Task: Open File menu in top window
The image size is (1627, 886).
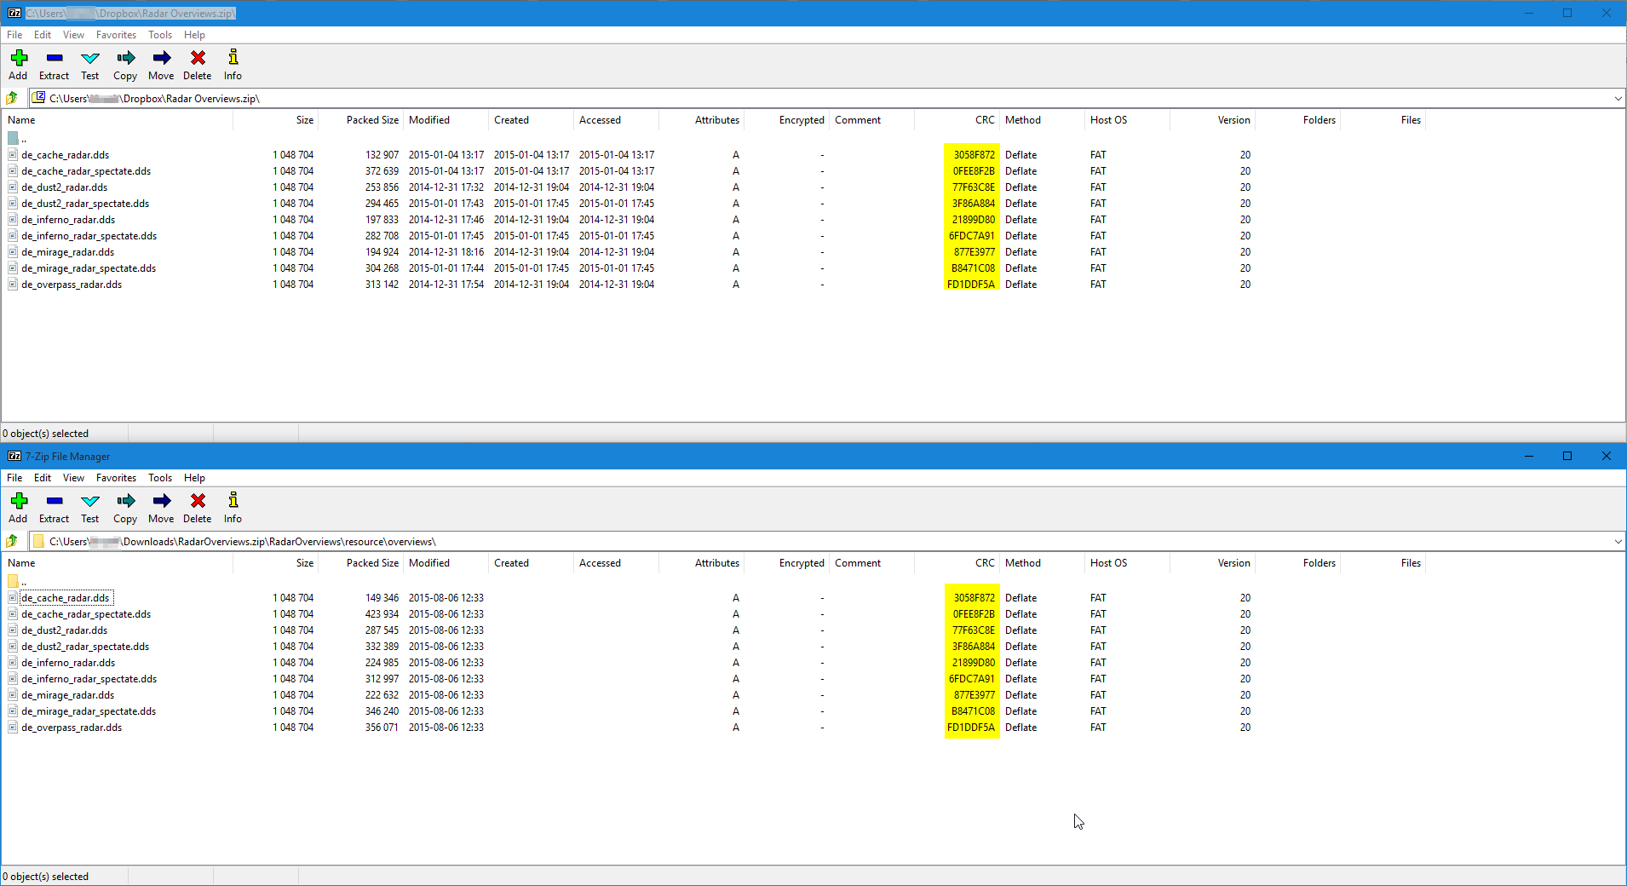Action: (14, 35)
